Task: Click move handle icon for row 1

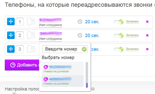Action: click(11, 21)
